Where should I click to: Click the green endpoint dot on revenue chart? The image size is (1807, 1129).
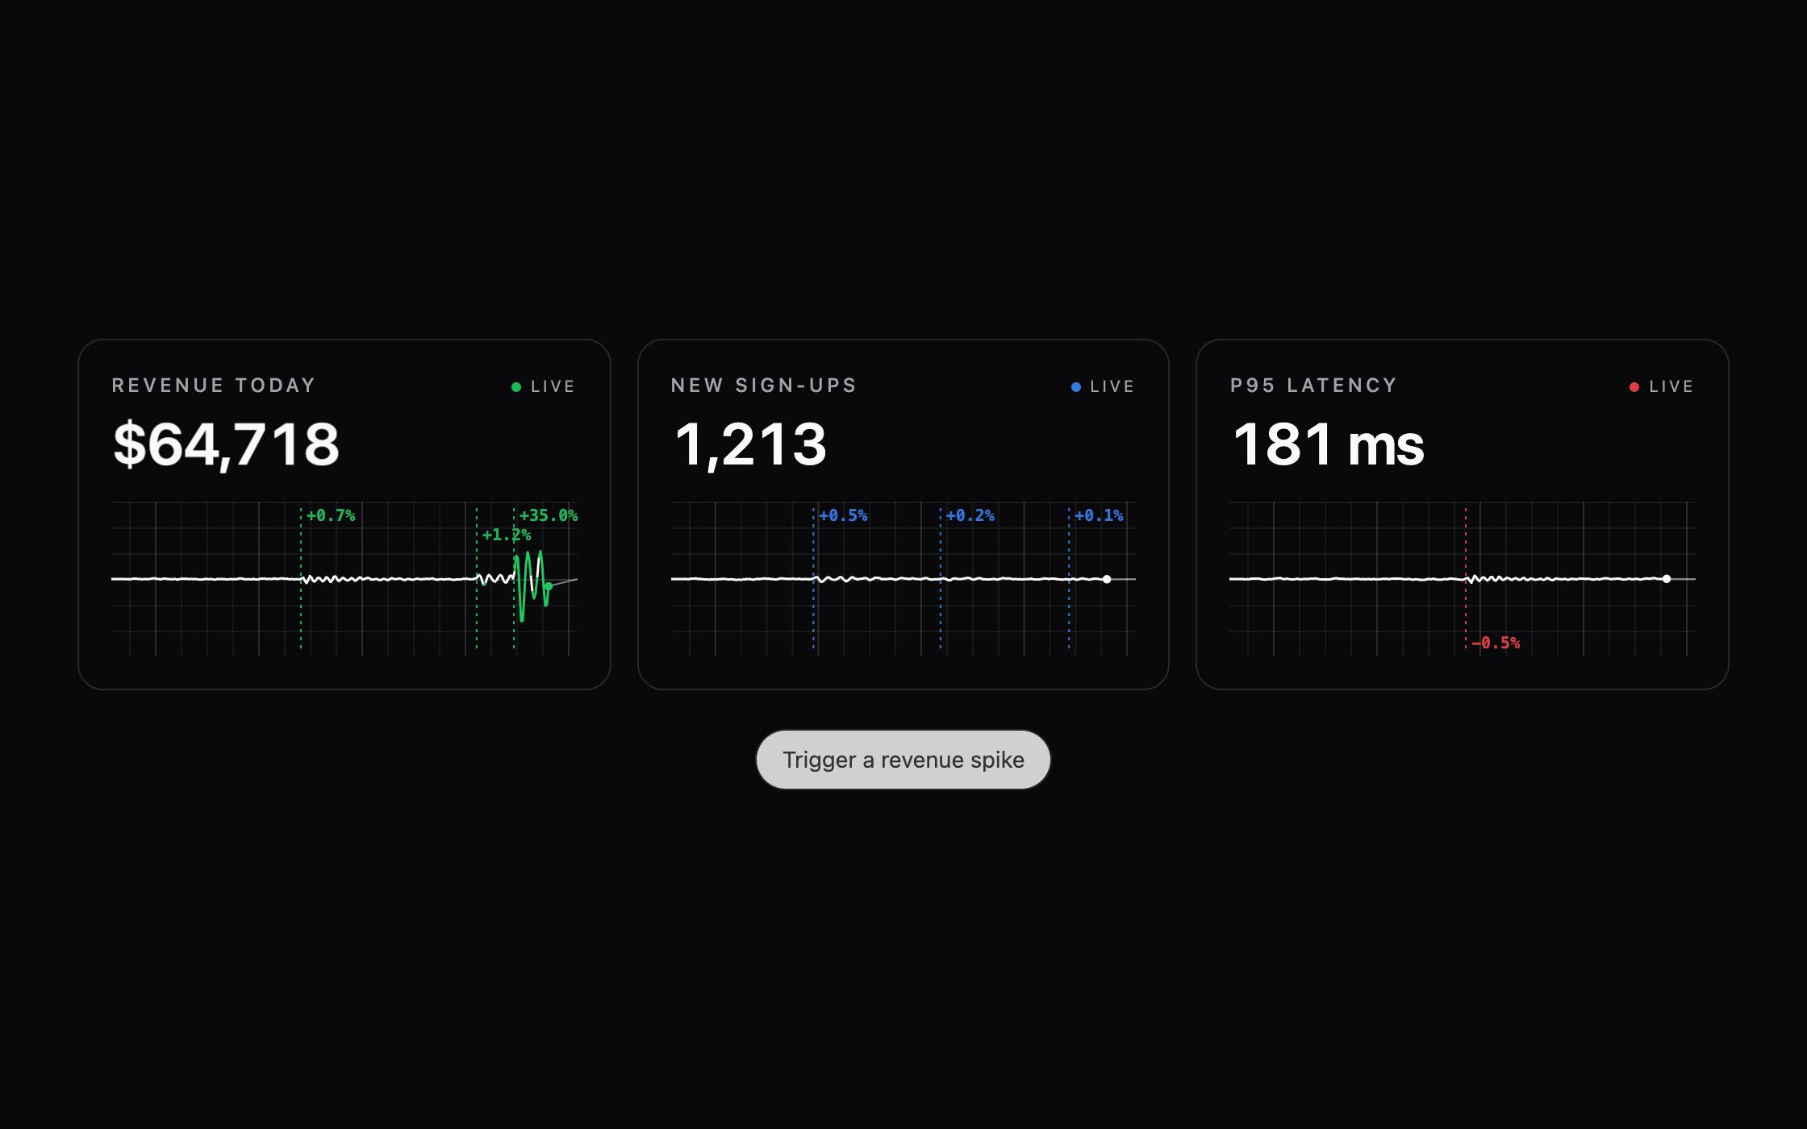tap(549, 587)
